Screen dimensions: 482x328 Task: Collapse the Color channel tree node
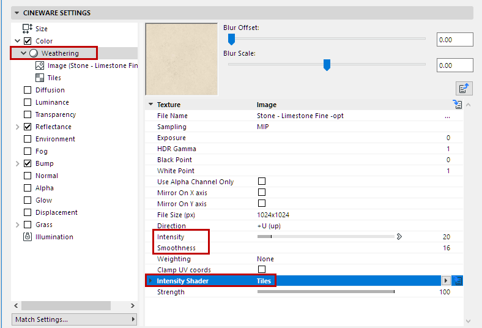point(18,41)
